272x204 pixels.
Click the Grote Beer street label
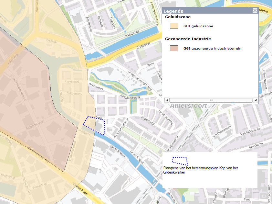coord(143,46)
